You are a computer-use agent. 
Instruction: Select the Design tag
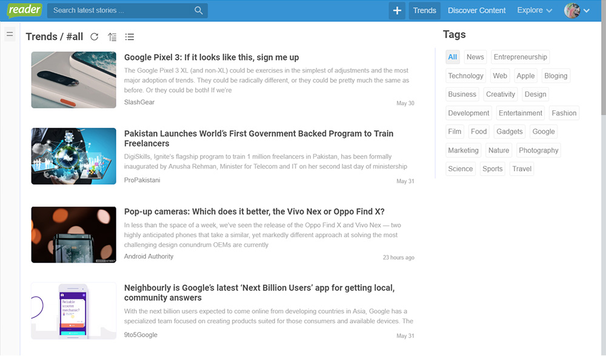click(535, 94)
